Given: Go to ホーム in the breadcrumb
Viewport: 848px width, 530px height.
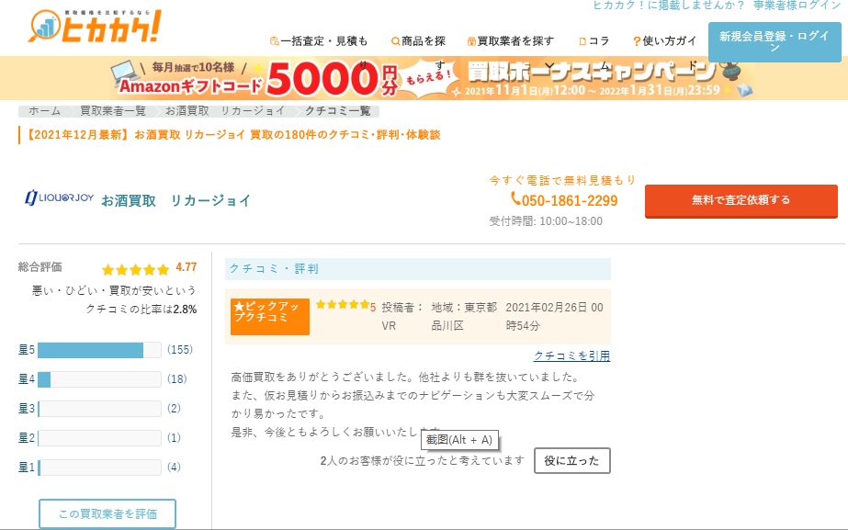Looking at the screenshot, I should (44, 111).
